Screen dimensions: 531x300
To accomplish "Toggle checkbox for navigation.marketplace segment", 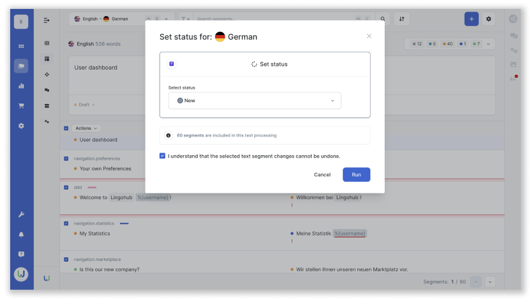I will pyautogui.click(x=66, y=259).
